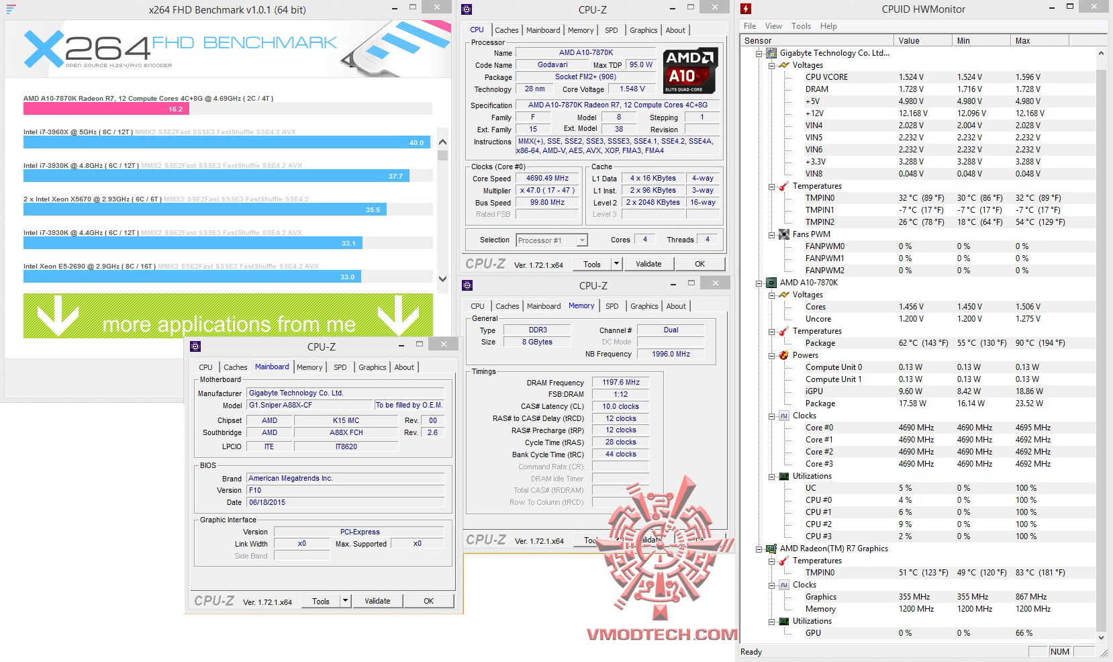Screen dimensions: 1113x662
Task: Click the AMD A10-7870K processor chip icon
Action: tap(772, 283)
